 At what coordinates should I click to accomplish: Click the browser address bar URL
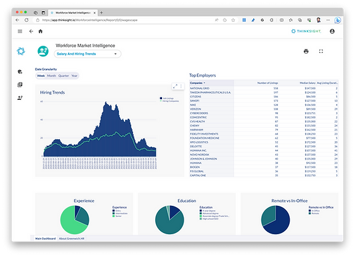(x=89, y=20)
